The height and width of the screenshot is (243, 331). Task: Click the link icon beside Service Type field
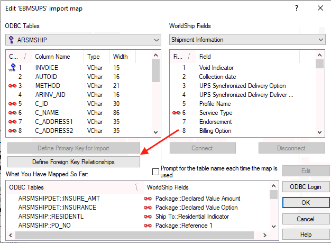tap(176, 113)
